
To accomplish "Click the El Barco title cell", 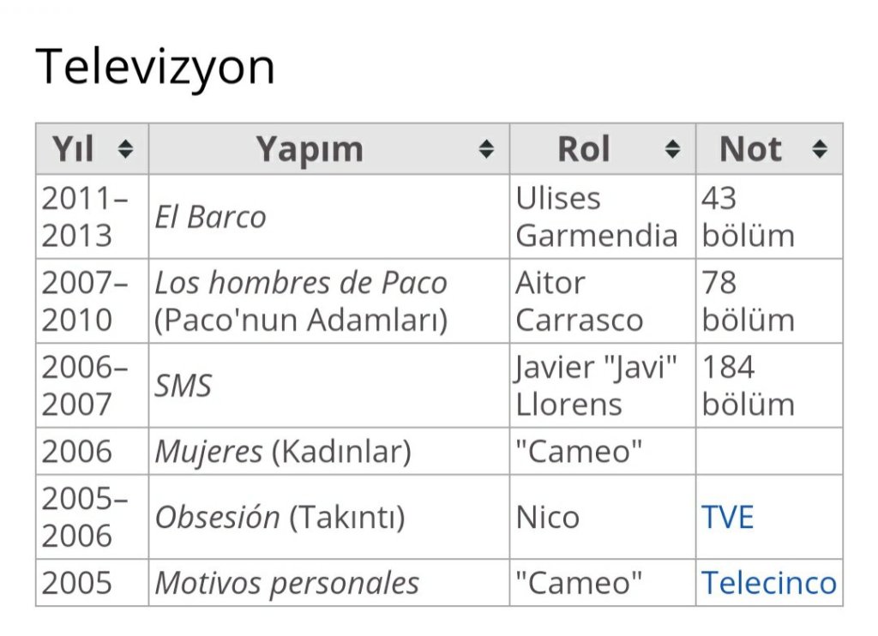I will [210, 217].
